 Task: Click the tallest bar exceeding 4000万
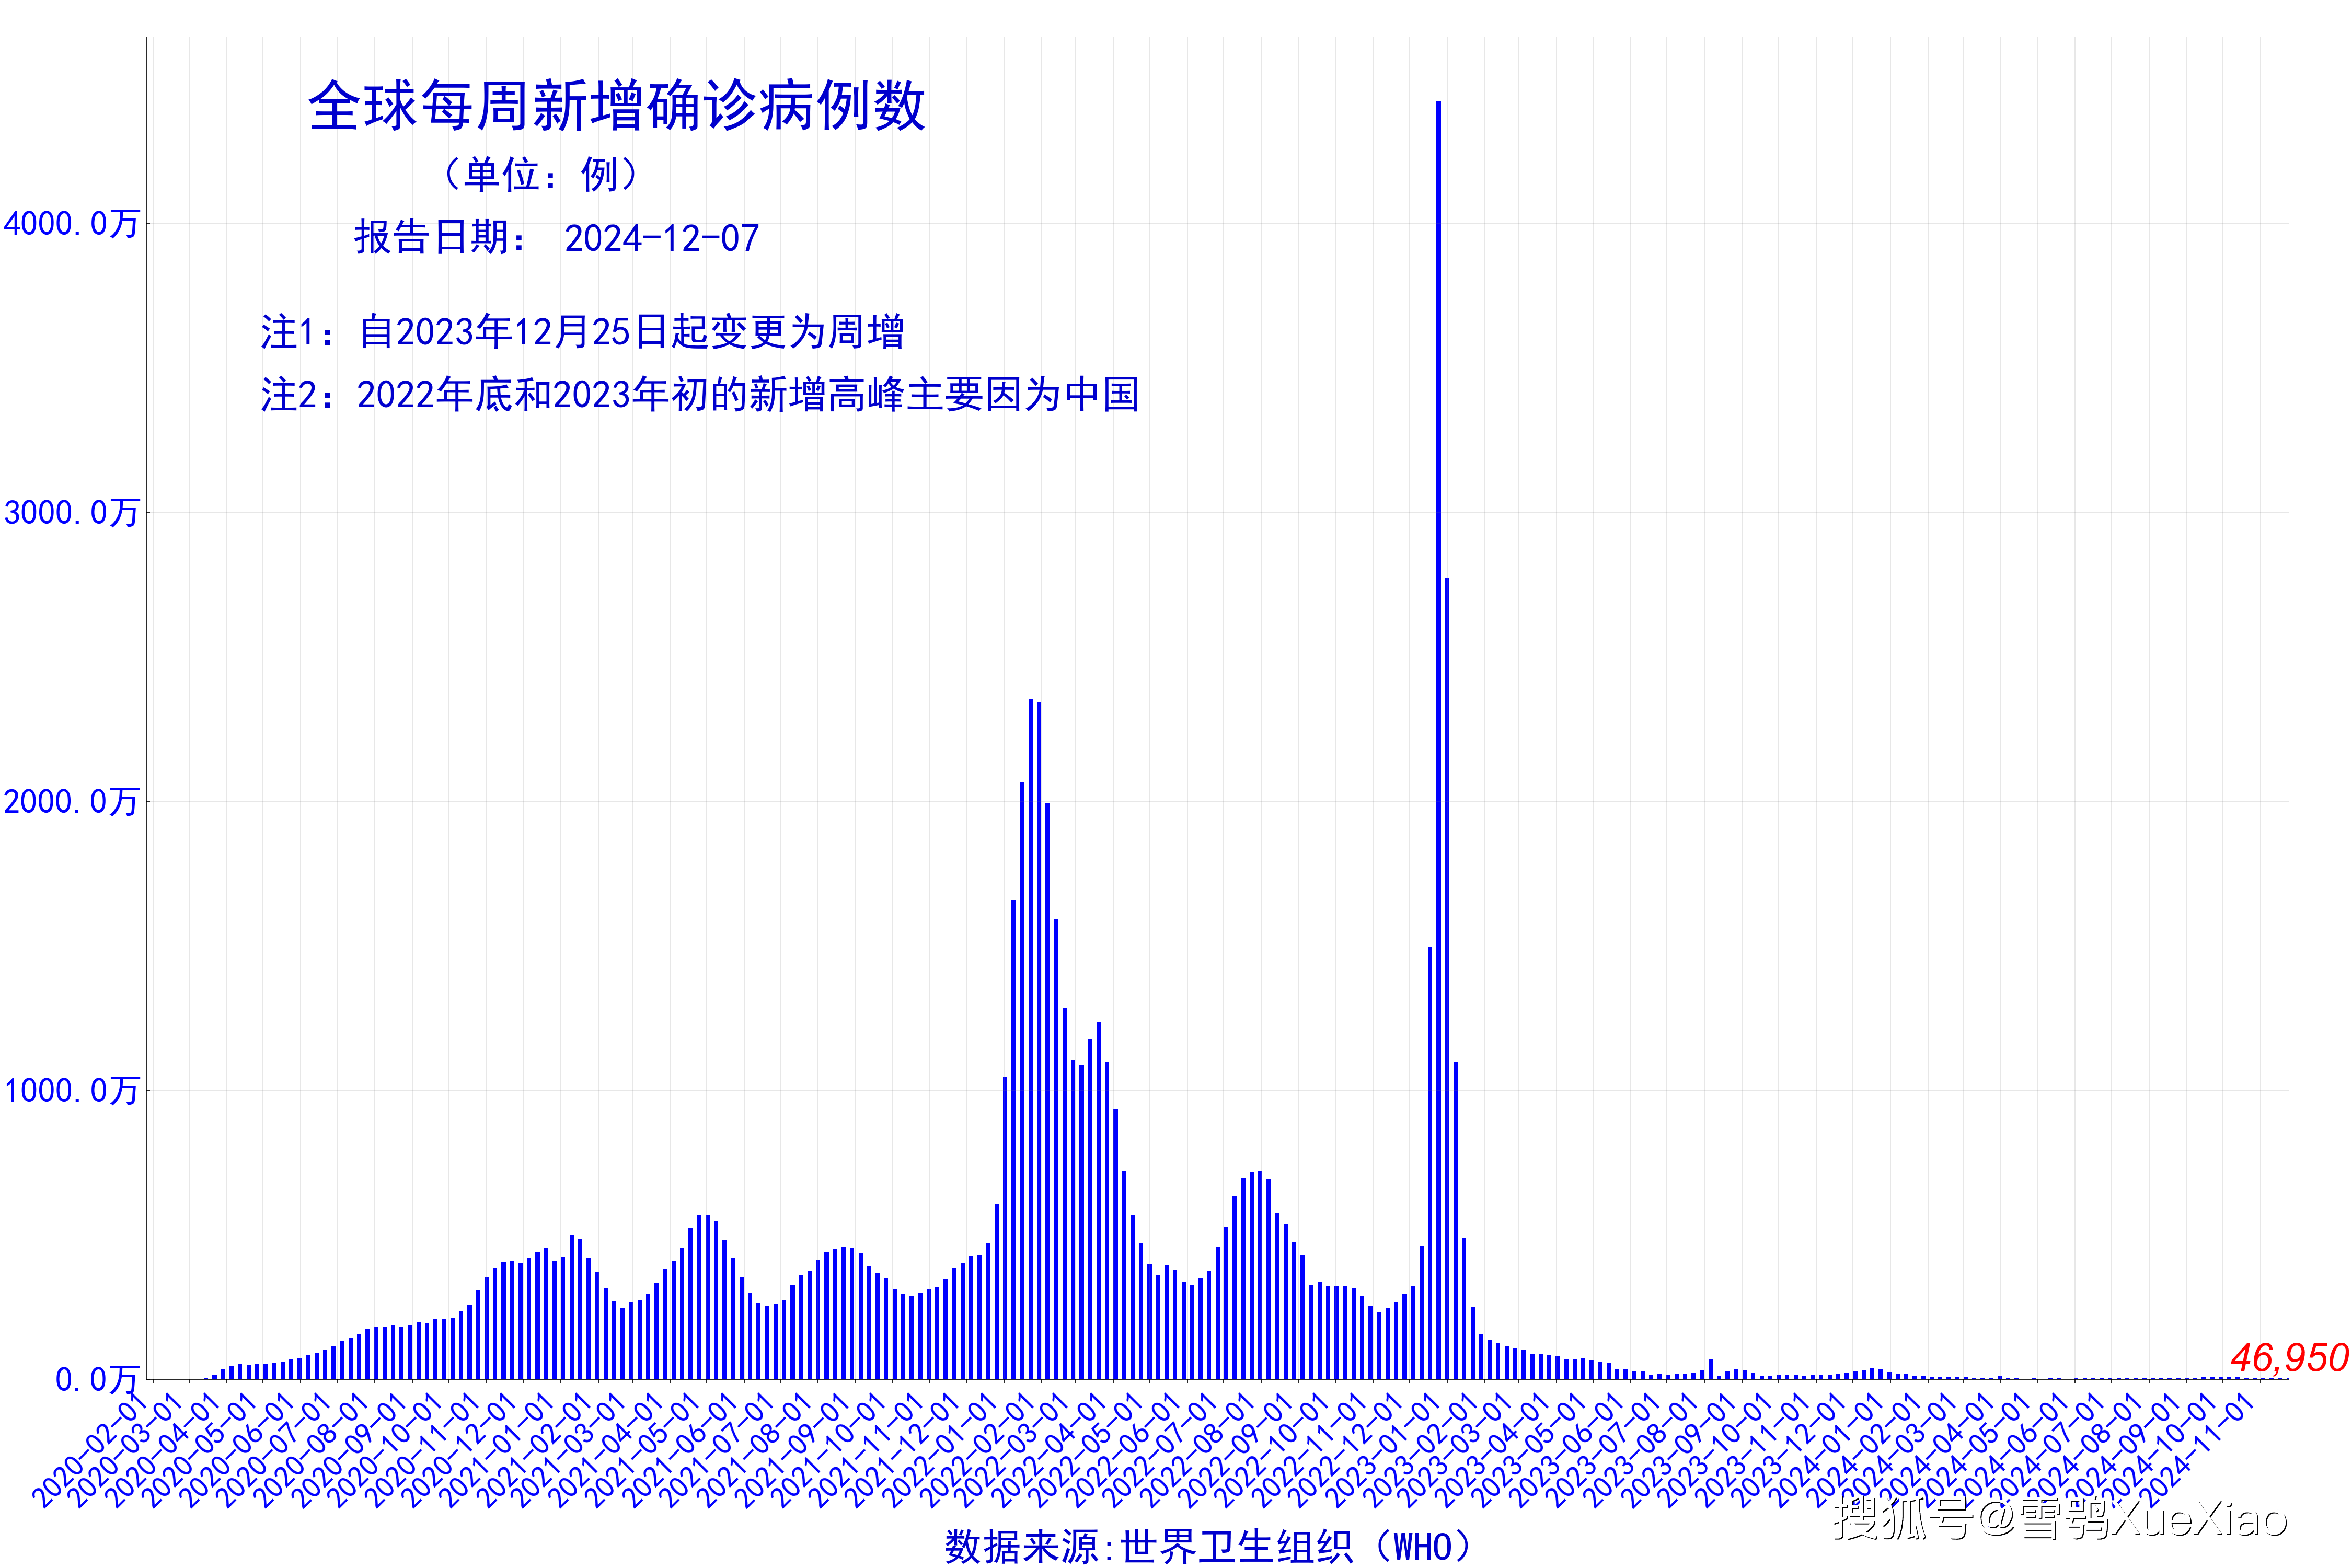point(1438,740)
